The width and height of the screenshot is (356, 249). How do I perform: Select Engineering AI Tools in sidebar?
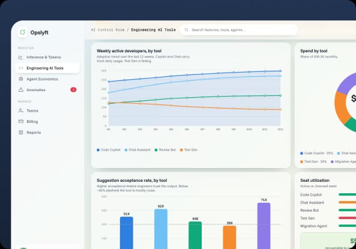tap(47, 68)
